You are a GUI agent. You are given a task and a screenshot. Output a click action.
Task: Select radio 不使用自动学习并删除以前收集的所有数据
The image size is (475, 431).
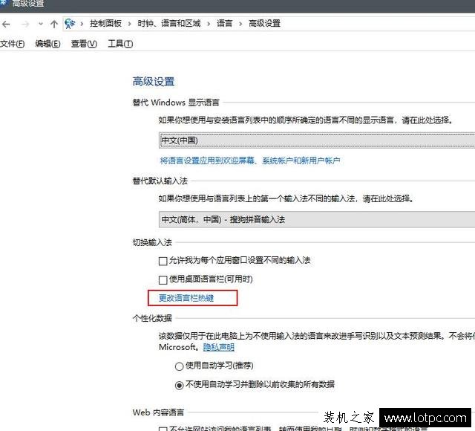(179, 385)
